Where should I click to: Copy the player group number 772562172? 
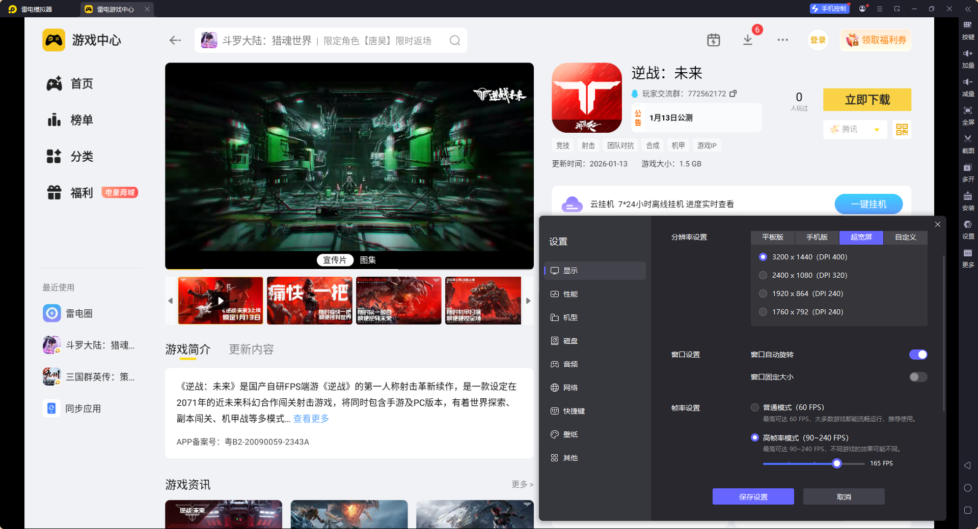pyautogui.click(x=733, y=94)
